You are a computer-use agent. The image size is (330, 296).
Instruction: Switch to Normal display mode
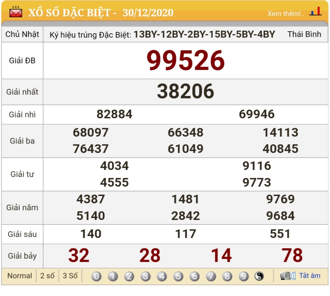point(20,276)
